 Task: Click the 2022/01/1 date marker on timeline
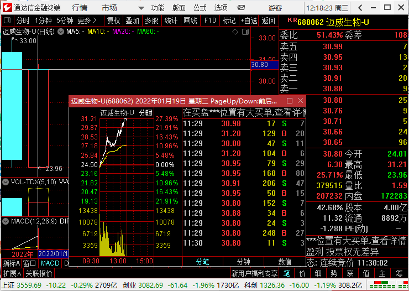(x=53, y=254)
